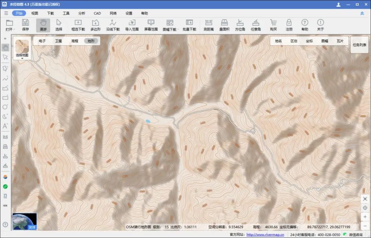
Task: Open the CAD menu tab
Action: point(97,13)
